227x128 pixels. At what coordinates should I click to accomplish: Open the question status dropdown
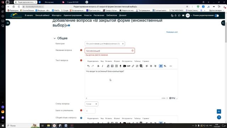click(x=92, y=104)
